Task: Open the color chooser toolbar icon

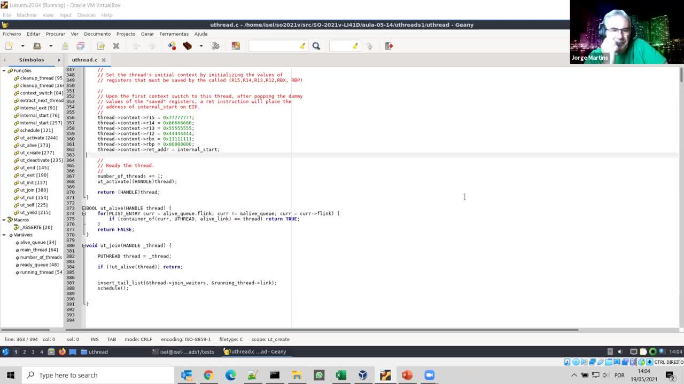Action: [236, 46]
